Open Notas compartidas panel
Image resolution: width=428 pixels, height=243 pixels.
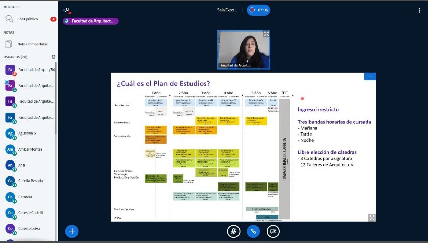tap(32, 44)
